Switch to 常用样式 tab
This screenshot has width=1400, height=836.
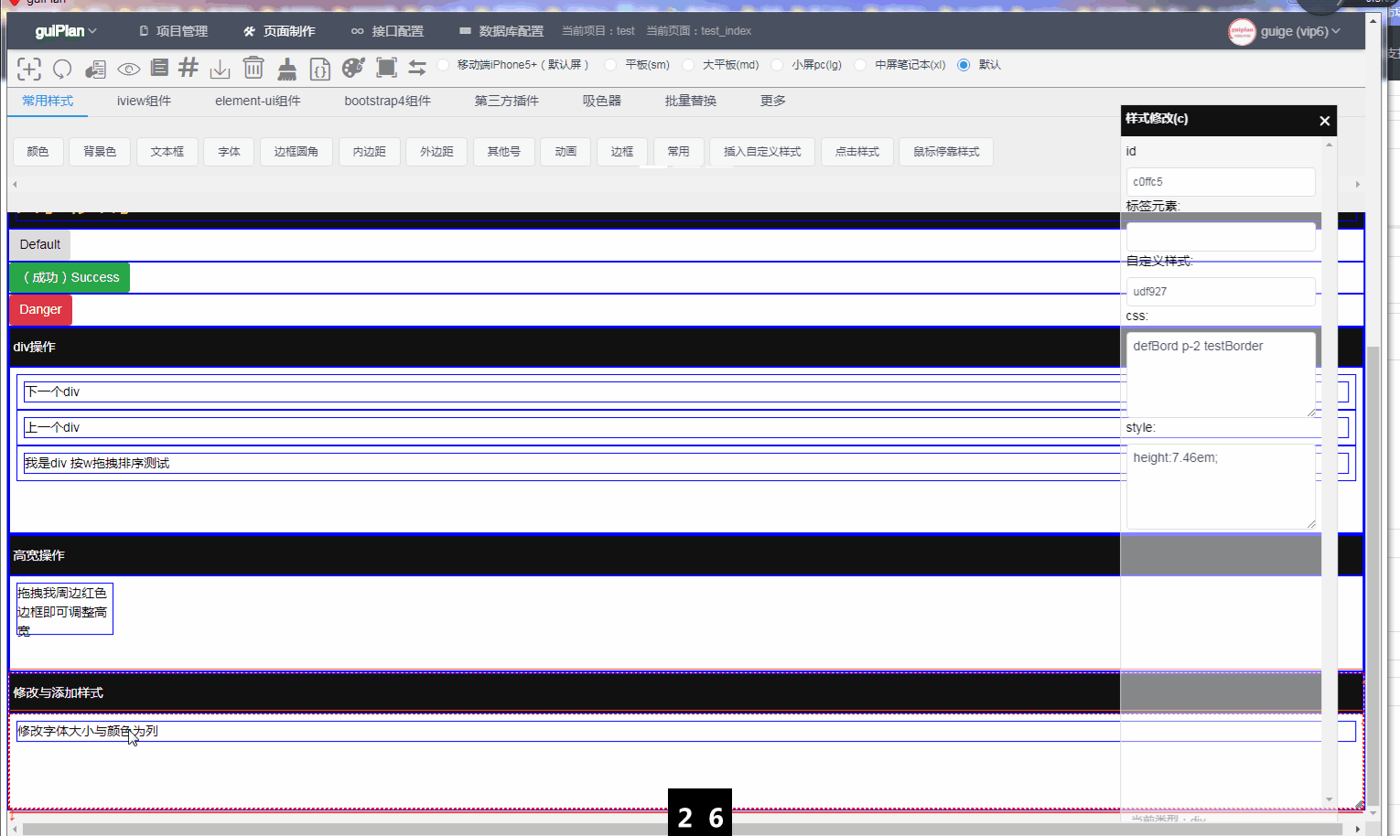coord(48,101)
